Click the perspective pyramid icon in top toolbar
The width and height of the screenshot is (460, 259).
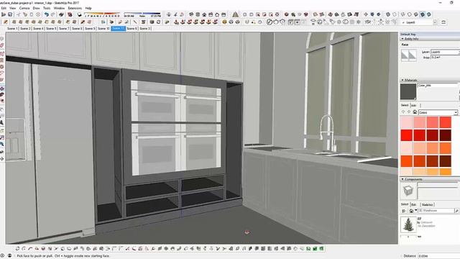point(235,14)
